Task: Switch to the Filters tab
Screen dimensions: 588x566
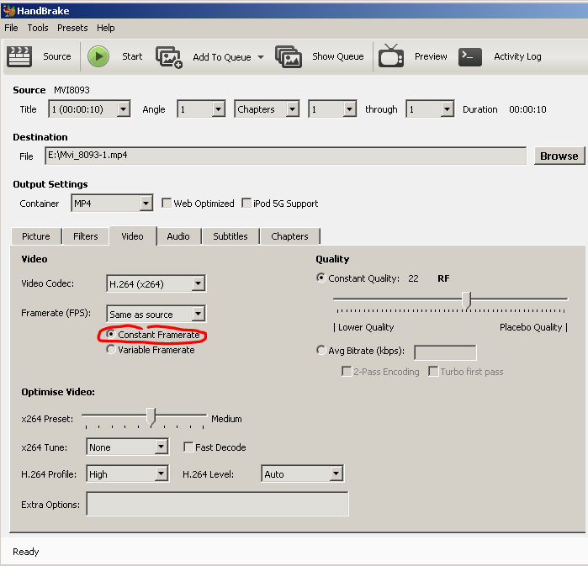Action: (86, 236)
